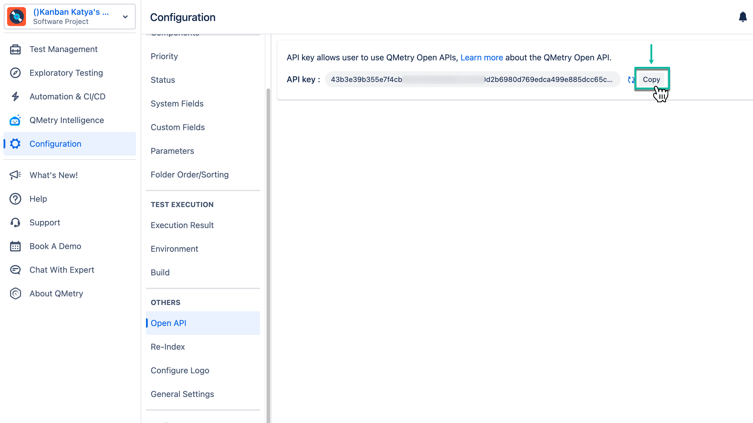Open Test Management from the sidebar
Image resolution: width=753 pixels, height=423 pixels.
[x=15, y=49]
